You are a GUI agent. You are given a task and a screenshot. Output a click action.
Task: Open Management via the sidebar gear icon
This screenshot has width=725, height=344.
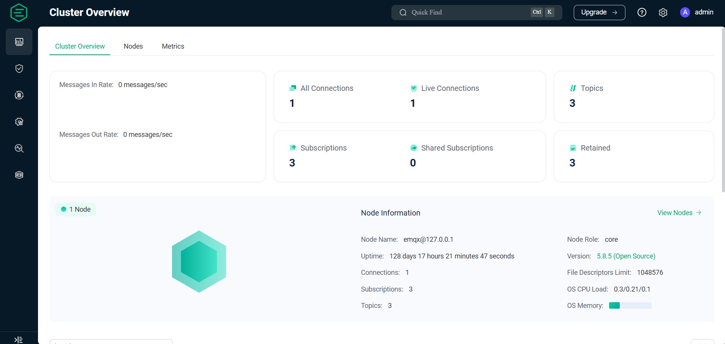pyautogui.click(x=19, y=122)
